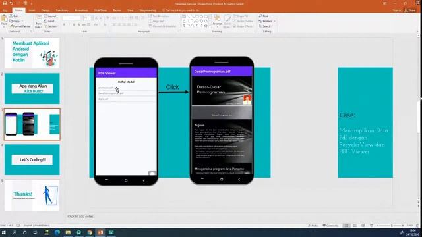Select slide 4 thumbnail Let's Coding

32,159
